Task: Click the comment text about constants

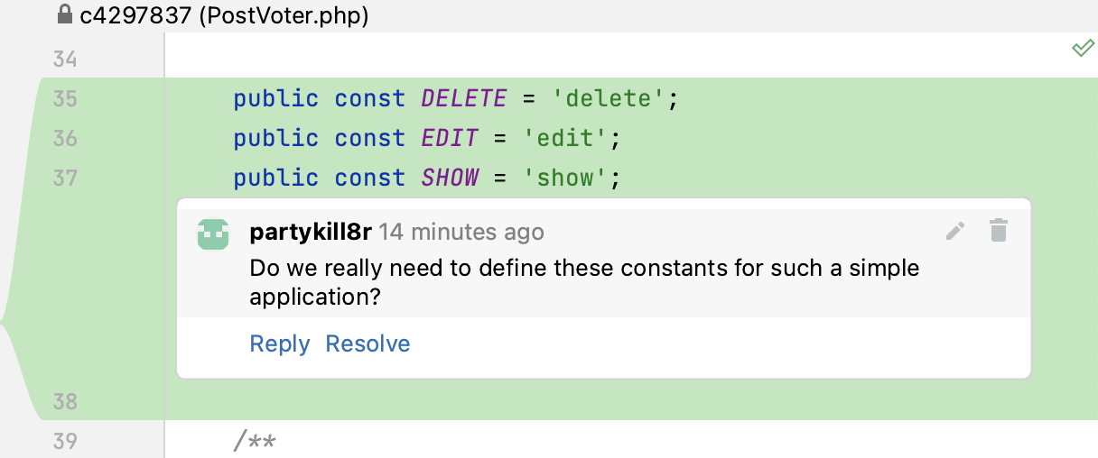Action: (x=584, y=269)
